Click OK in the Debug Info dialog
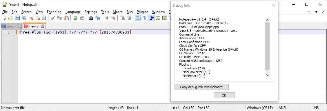This screenshot has height=111, width=327. [x=224, y=95]
